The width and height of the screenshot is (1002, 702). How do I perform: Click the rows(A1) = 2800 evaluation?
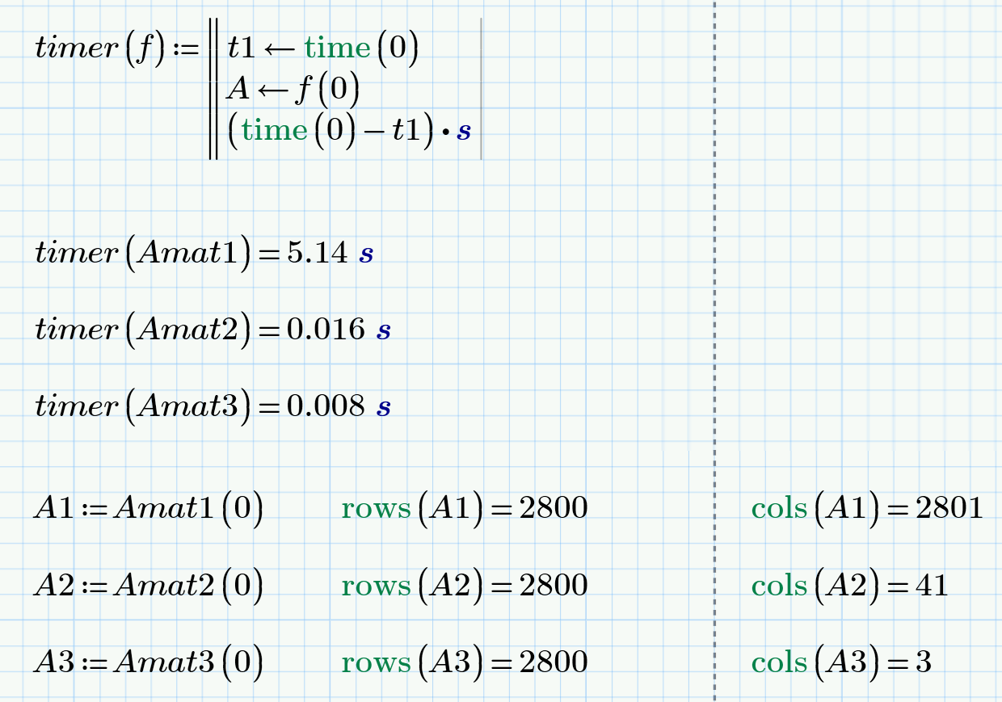[x=465, y=509]
